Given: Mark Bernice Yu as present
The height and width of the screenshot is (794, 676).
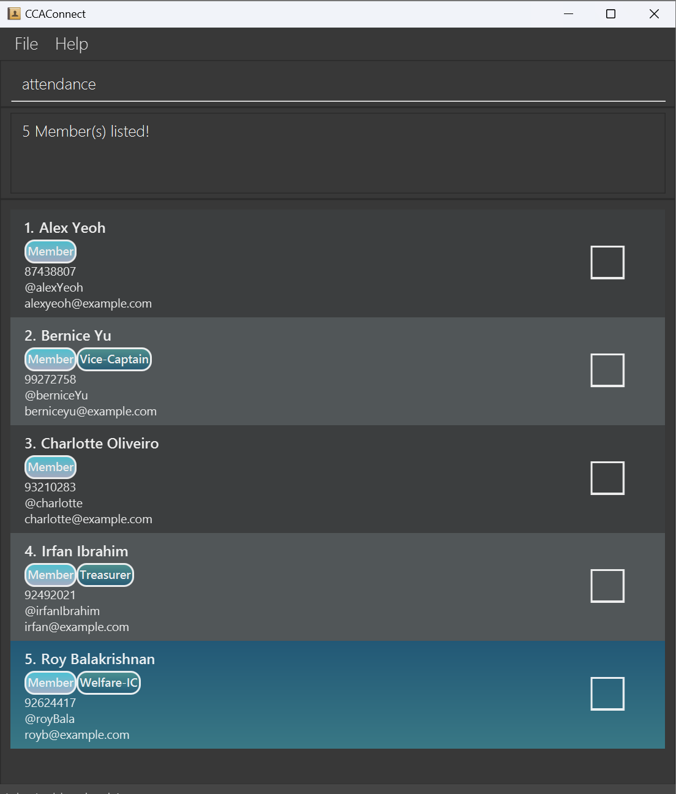Looking at the screenshot, I should click(x=607, y=370).
